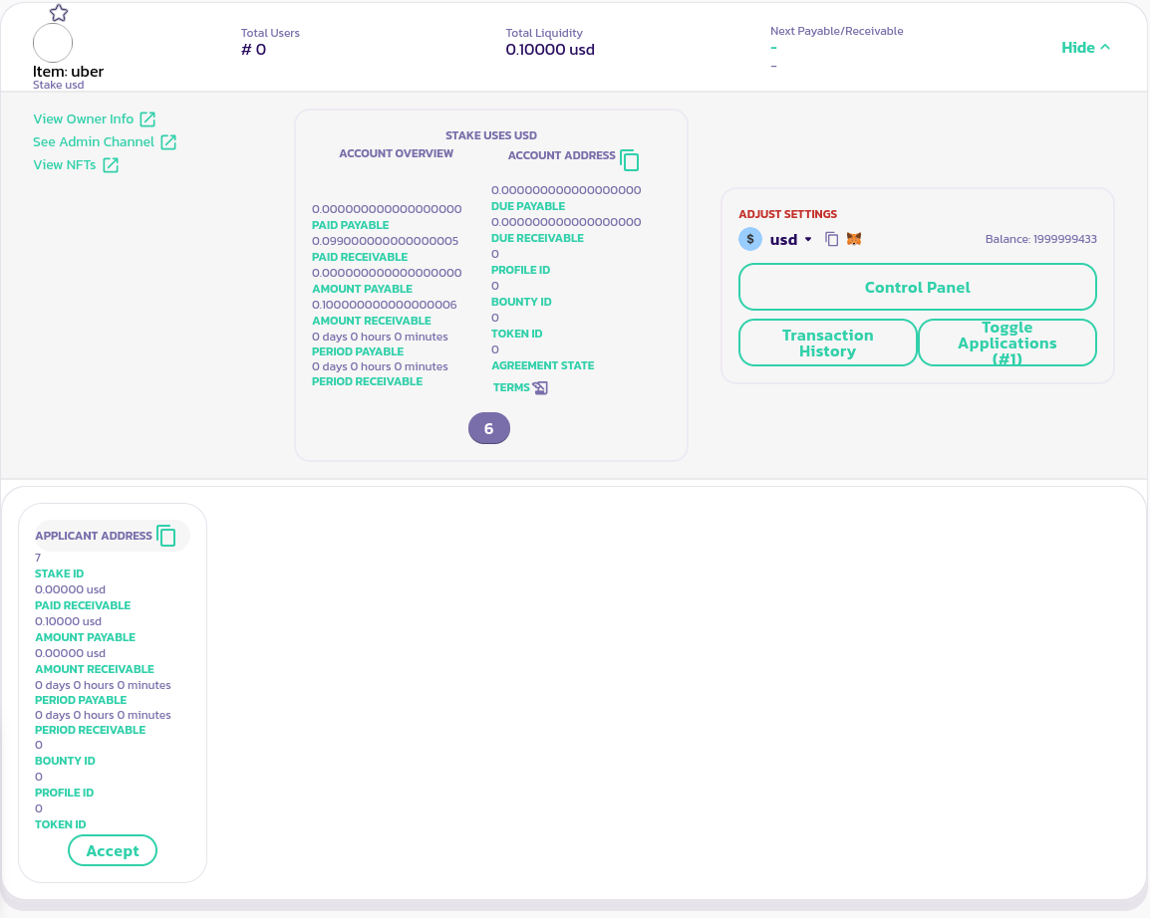Screen dimensions: 1150x918
Task: Click the external-link icon beside View NFTs
Action: (111, 165)
